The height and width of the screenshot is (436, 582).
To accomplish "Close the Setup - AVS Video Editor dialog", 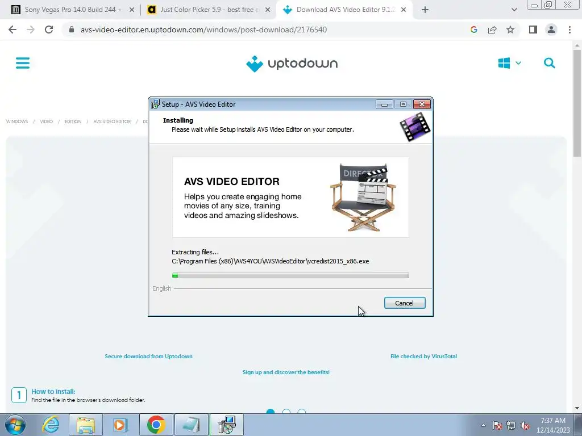I will click(422, 104).
